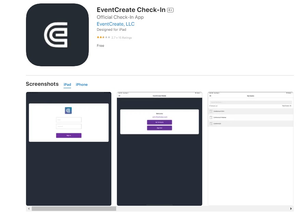Click the EventCreate app icon

tap(57, 35)
